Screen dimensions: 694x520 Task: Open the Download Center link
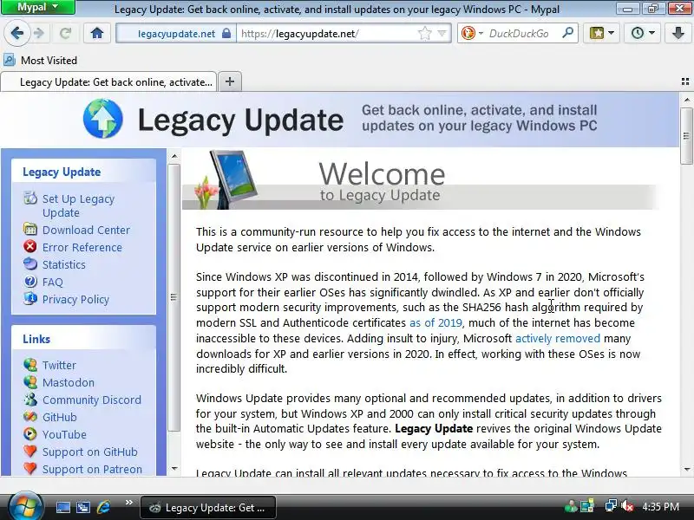[x=86, y=230]
